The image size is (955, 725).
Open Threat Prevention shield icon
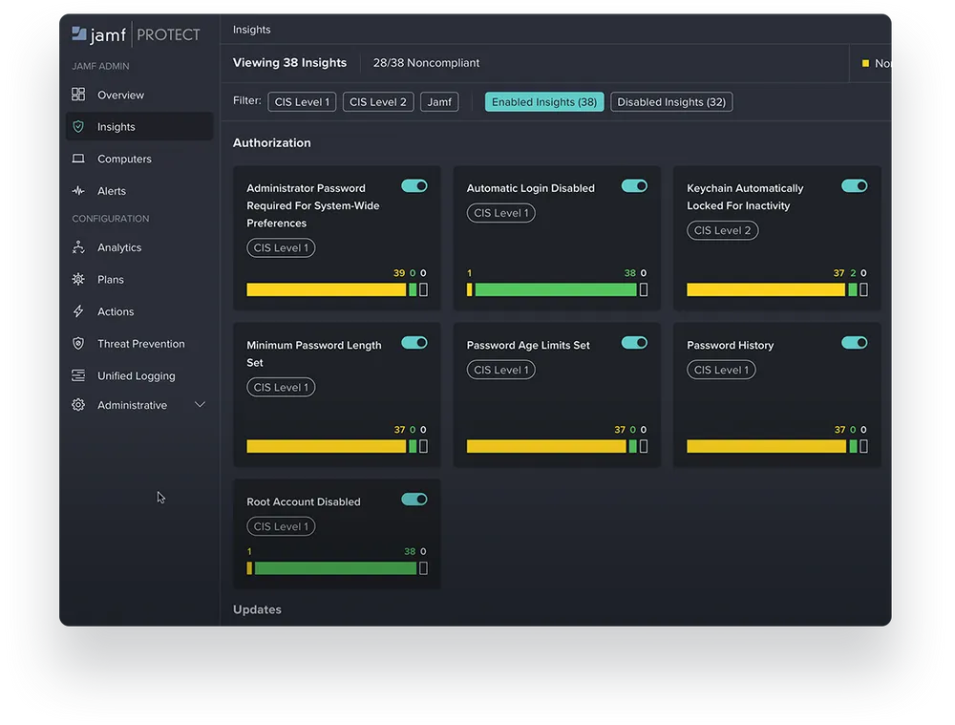click(x=78, y=343)
